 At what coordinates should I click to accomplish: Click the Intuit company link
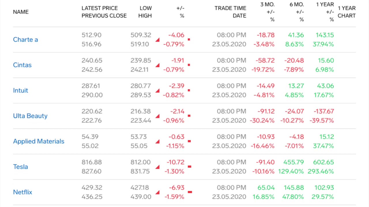tap(20, 91)
